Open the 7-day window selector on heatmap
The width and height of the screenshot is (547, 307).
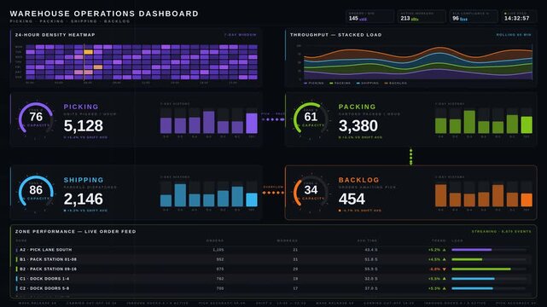click(240, 35)
